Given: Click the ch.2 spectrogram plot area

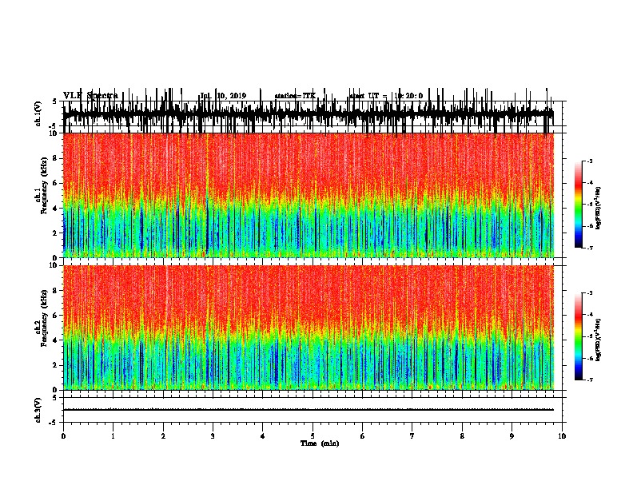Looking at the screenshot, I should [x=309, y=328].
